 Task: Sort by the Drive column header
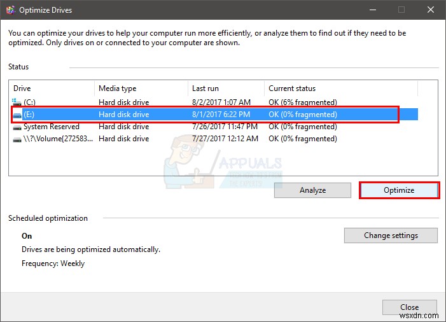tap(52, 88)
